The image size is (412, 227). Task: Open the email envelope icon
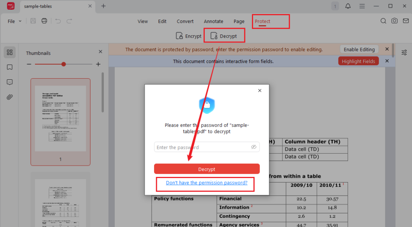click(406, 21)
